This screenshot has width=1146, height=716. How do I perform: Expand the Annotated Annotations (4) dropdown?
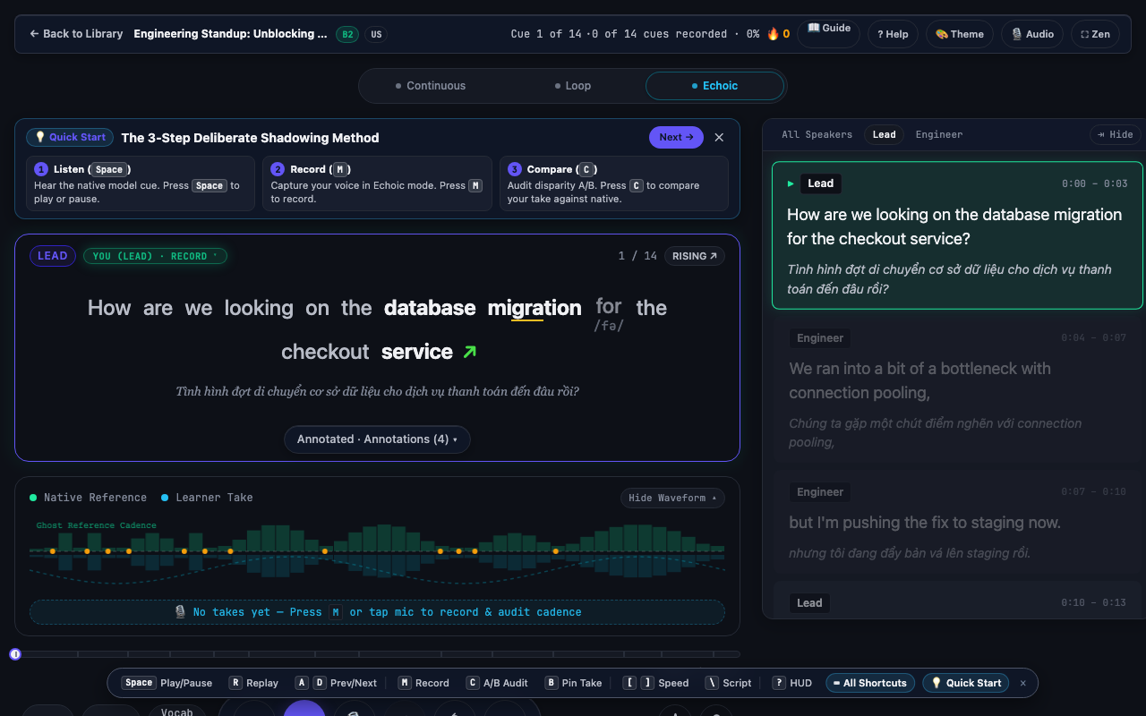pos(377,439)
